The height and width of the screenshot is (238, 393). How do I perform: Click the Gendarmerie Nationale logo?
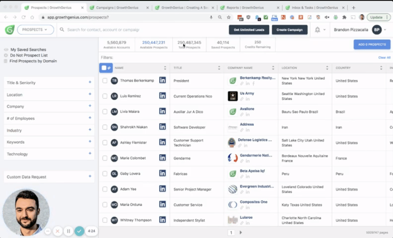(232, 158)
